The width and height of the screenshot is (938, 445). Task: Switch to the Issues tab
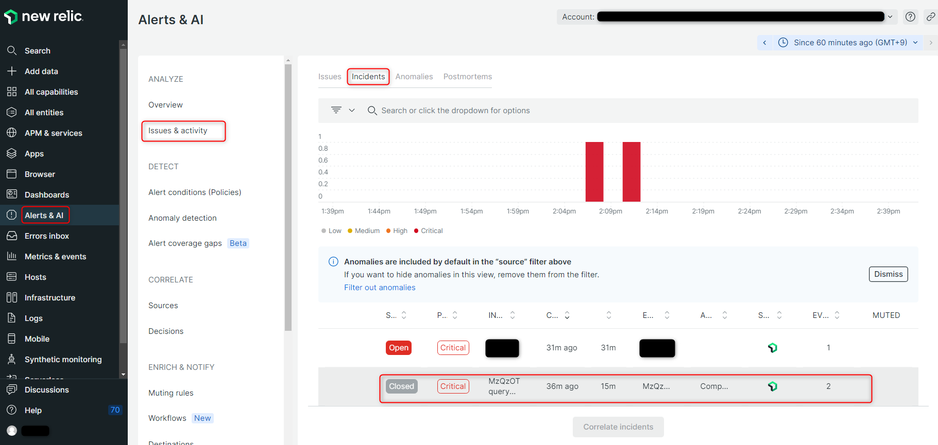pyautogui.click(x=330, y=77)
